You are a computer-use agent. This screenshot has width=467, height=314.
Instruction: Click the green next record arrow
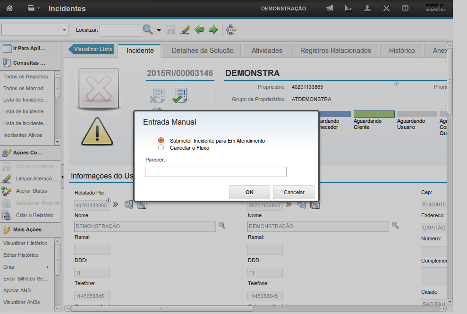tap(213, 30)
